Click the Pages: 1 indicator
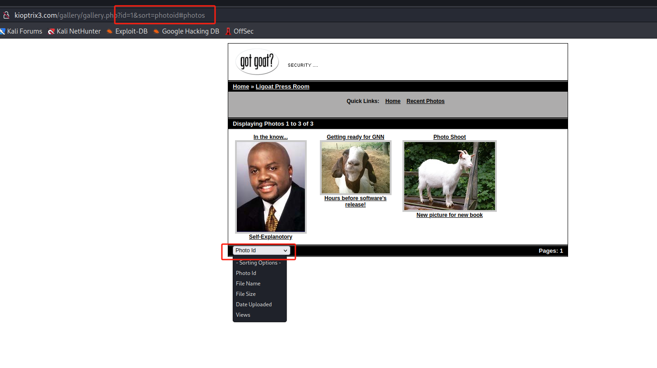Screen dimensions: 657x368 (x=551, y=251)
